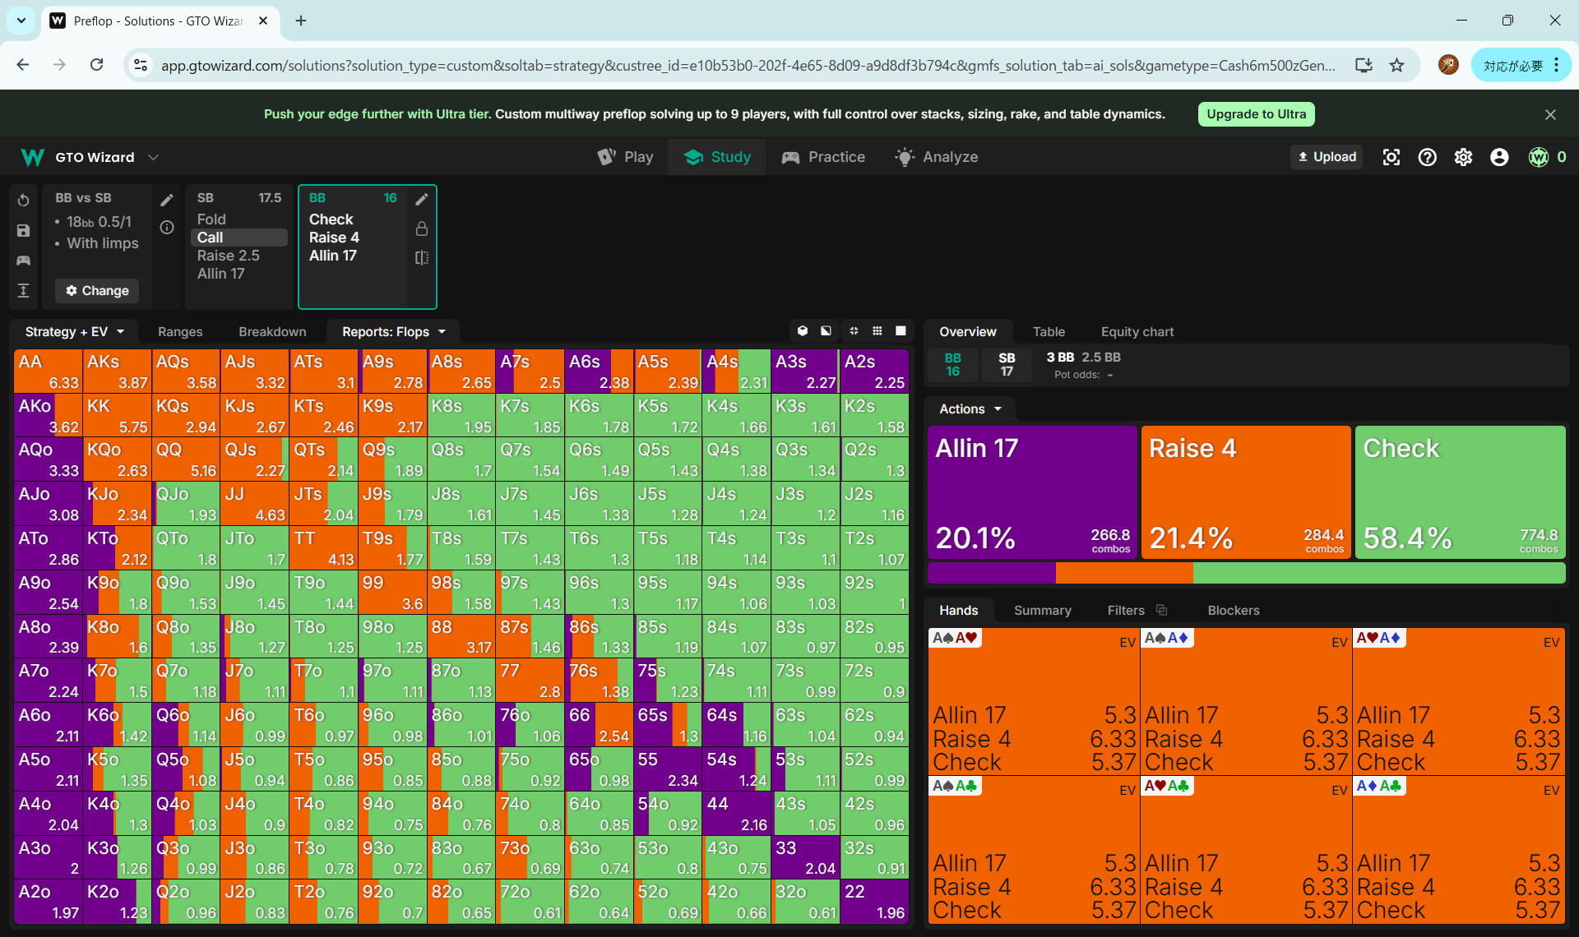The width and height of the screenshot is (1579, 937).
Task: Lock the BB node with the padlock icon
Action: tap(422, 228)
